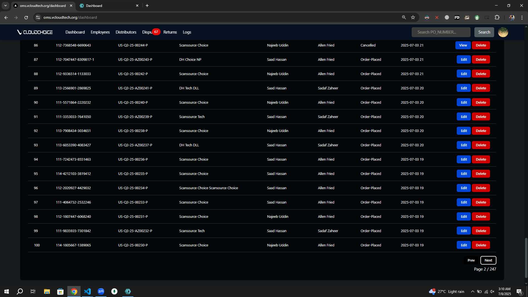Show hidden system tray icons
Image resolution: width=528 pixels, height=297 pixels.
pyautogui.click(x=472, y=291)
